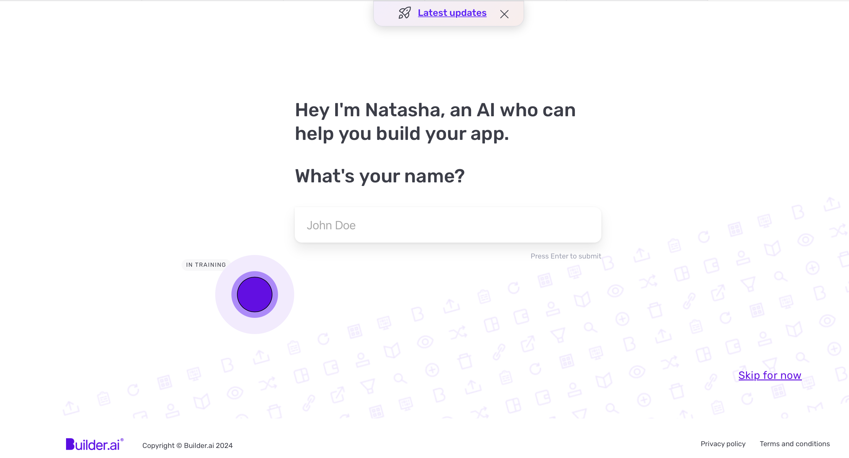Click the solid purple Natasha orb
849x458 pixels.
[x=254, y=294]
